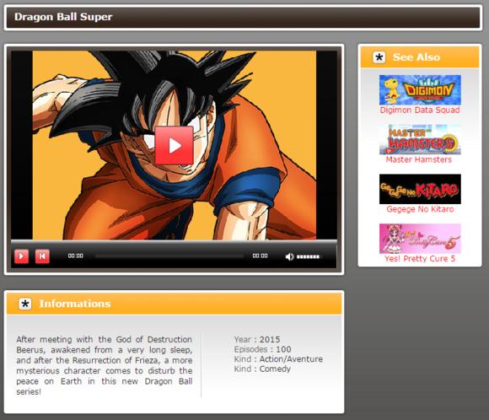This screenshot has width=489, height=420.
Task: Click the Kind : Comedy text
Action: 262,369
